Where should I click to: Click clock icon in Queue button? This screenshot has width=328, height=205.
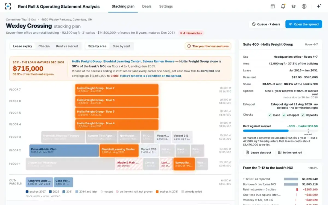tap(254, 24)
